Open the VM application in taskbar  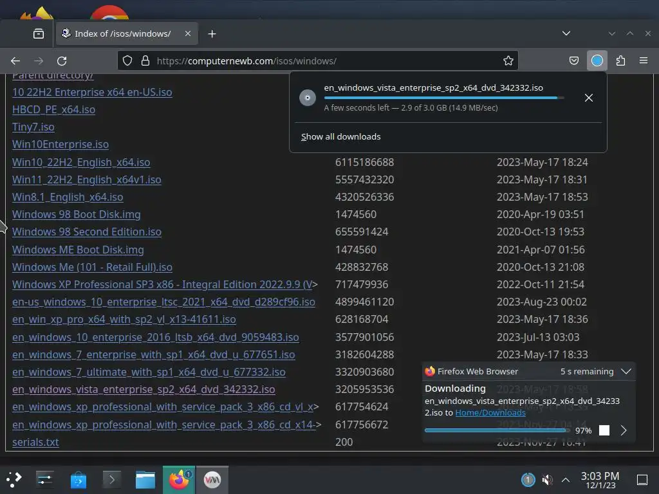click(x=212, y=479)
